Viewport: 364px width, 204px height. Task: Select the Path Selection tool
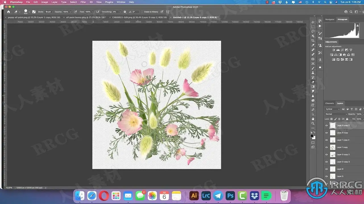313,114
